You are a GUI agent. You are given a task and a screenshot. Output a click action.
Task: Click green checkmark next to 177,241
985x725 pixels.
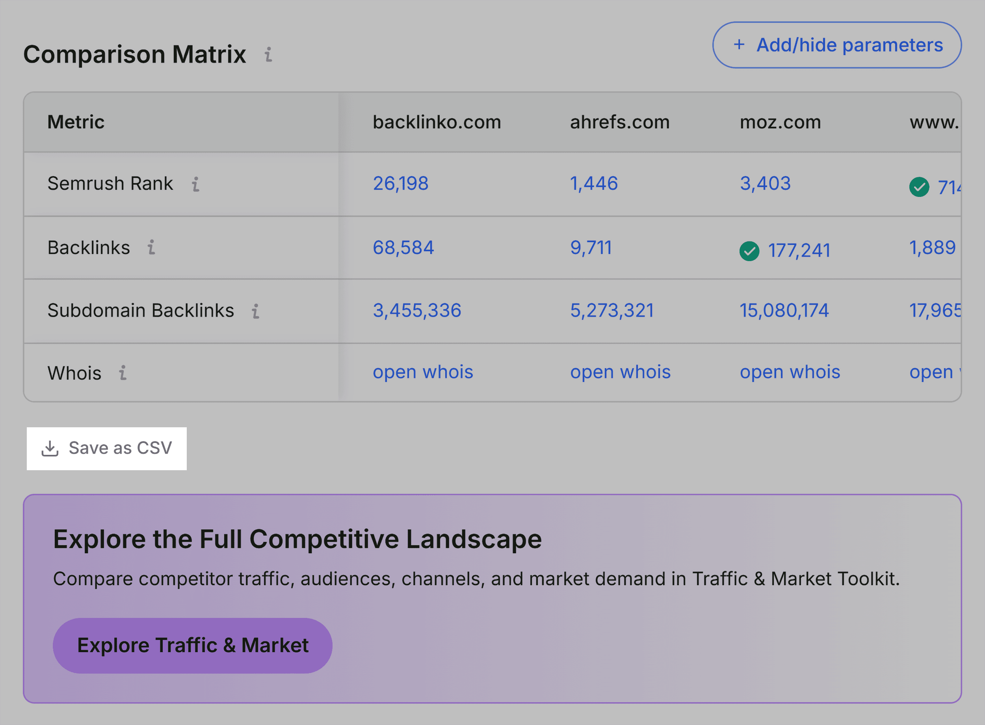pyautogui.click(x=749, y=251)
